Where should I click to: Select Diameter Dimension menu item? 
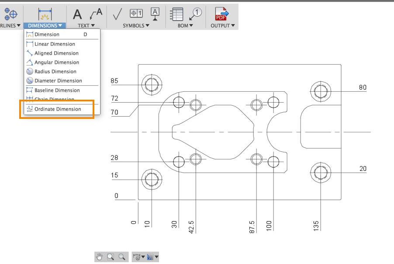58,81
